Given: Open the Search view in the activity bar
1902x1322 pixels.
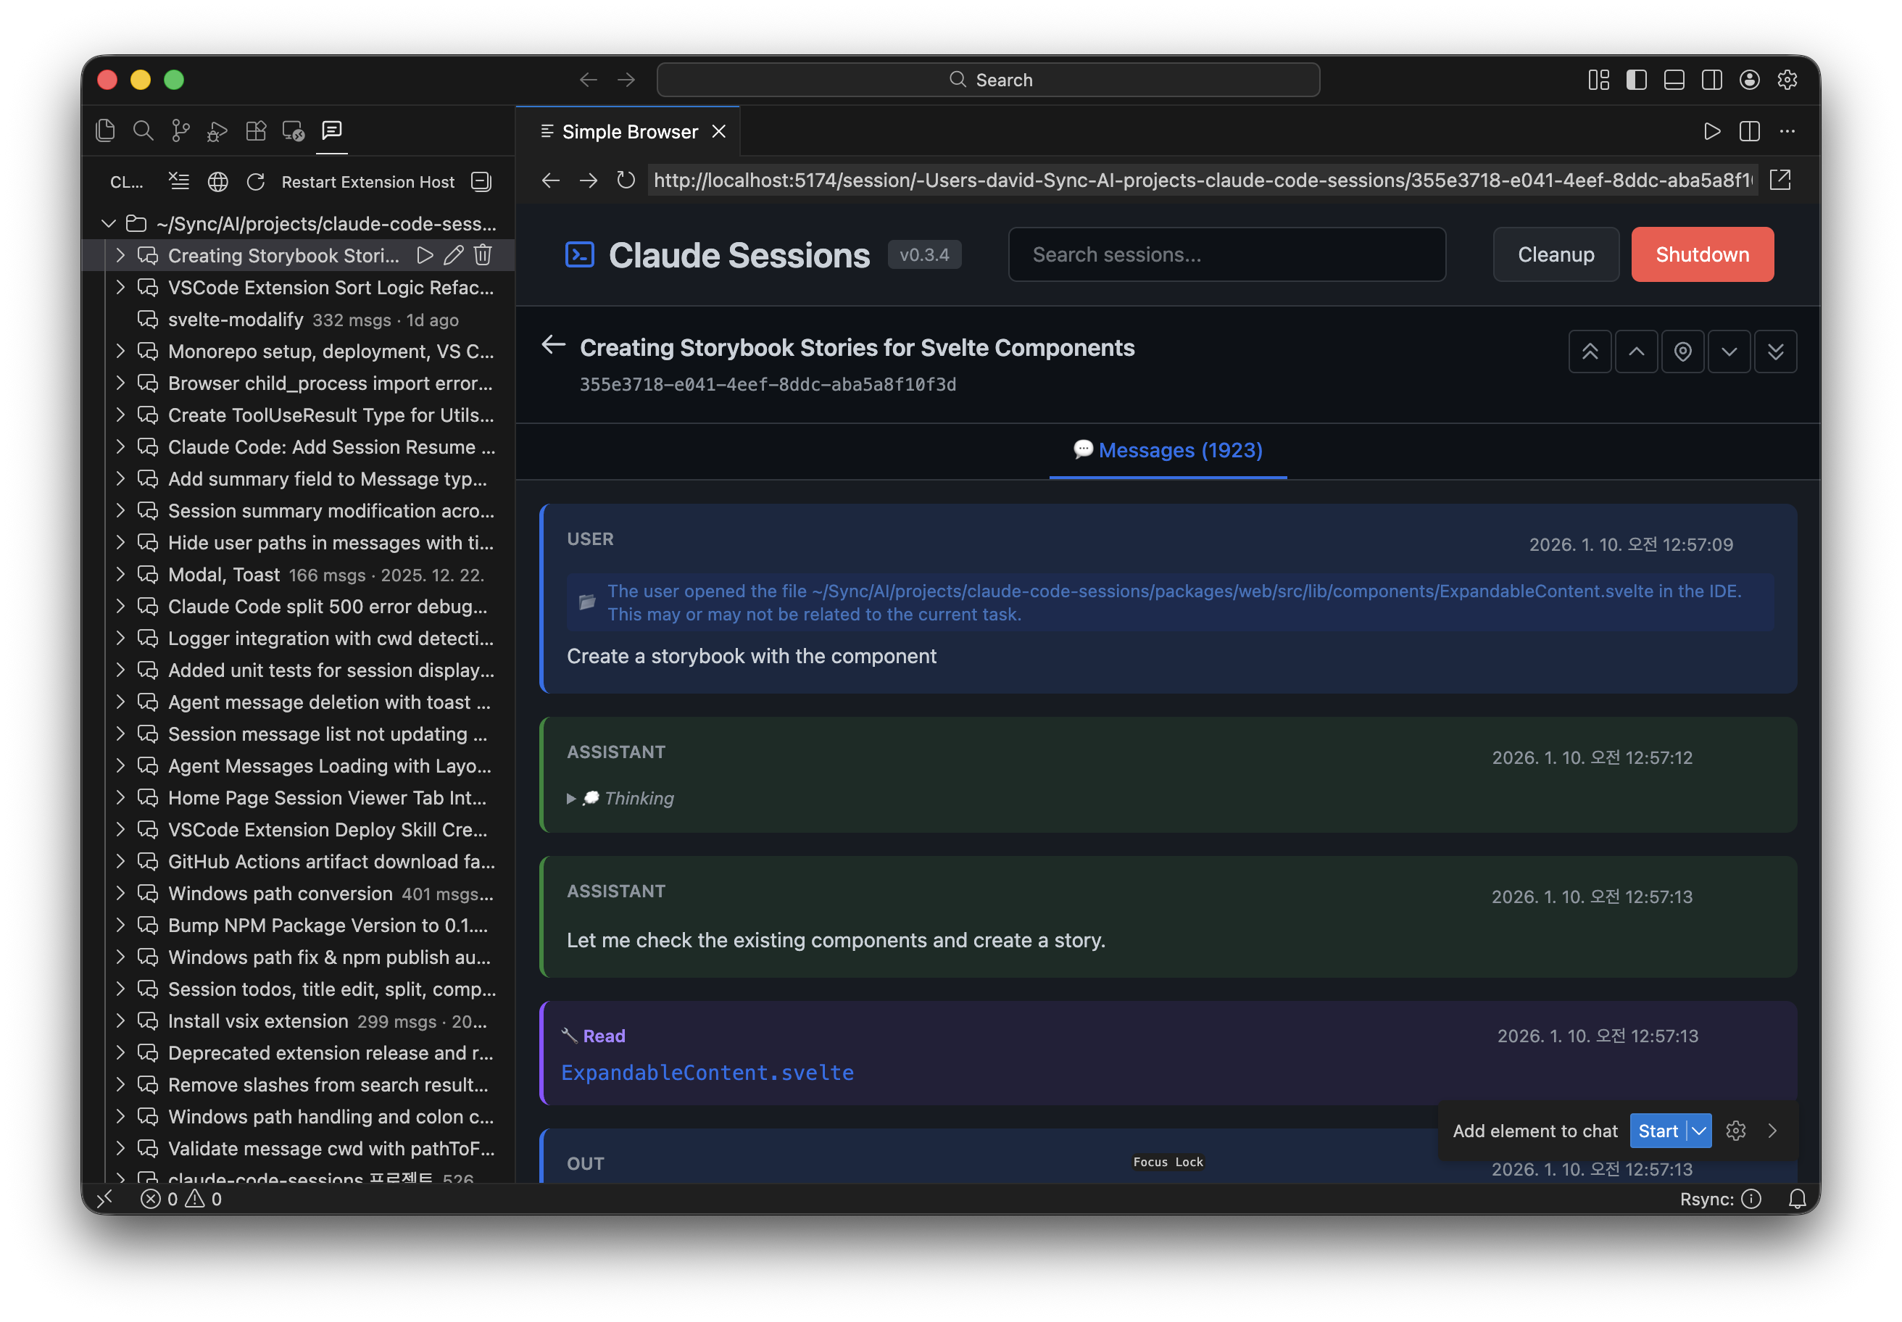Looking at the screenshot, I should click(144, 130).
